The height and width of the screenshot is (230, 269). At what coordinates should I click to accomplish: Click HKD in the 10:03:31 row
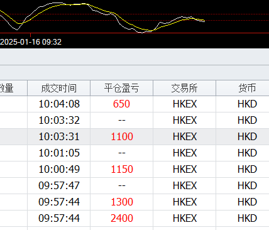pyautogui.click(x=247, y=136)
